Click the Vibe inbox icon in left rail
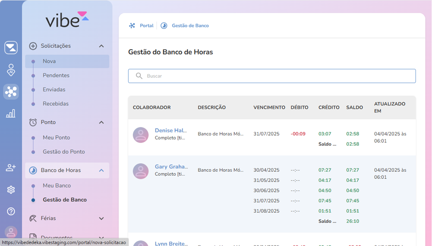 (11, 48)
